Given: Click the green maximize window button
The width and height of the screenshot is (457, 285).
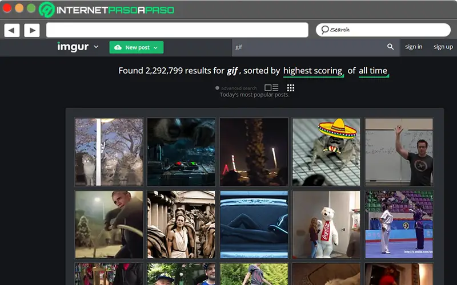Looking at the screenshot, I should point(31,8).
